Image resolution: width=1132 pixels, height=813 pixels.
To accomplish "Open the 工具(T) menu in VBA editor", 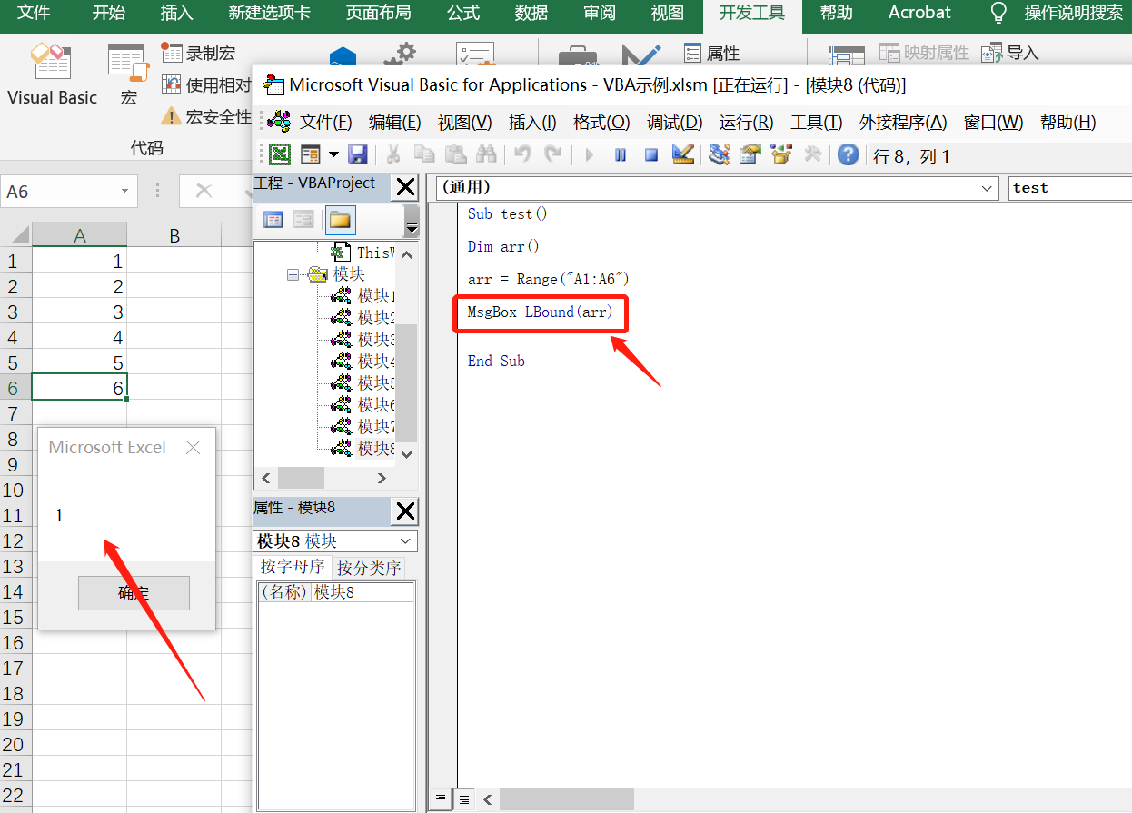I will tap(816, 122).
